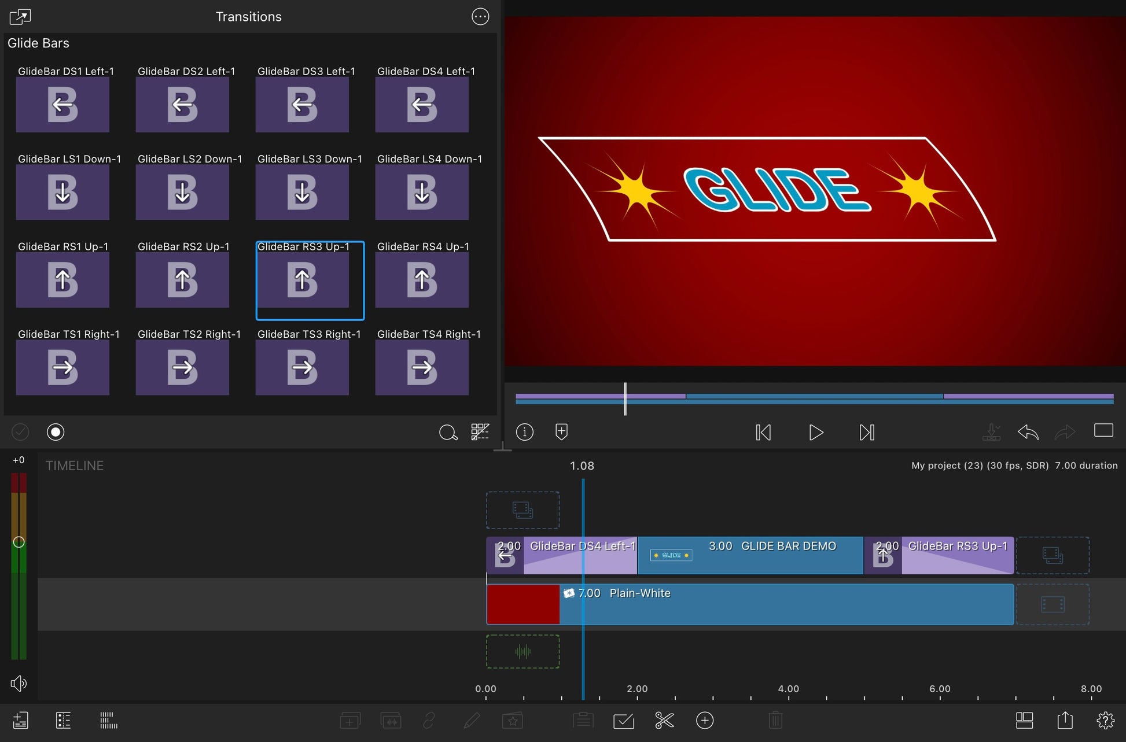The height and width of the screenshot is (742, 1126).
Task: Click the add marker shield icon
Action: coord(561,432)
